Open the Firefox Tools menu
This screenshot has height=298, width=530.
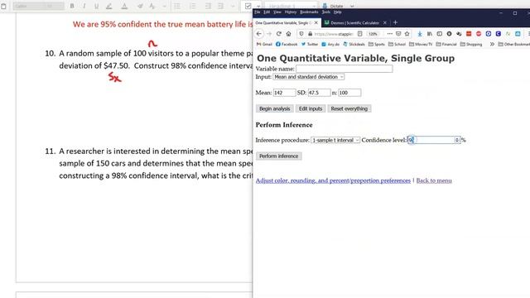point(325,12)
